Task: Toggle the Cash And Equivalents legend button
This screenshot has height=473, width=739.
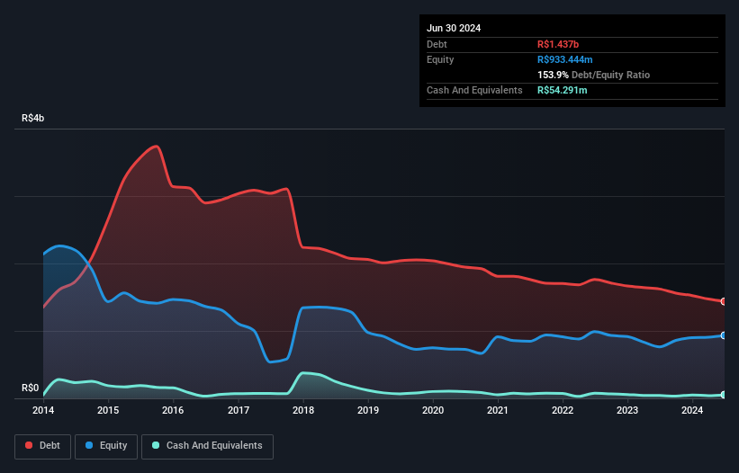Action: pyautogui.click(x=207, y=446)
